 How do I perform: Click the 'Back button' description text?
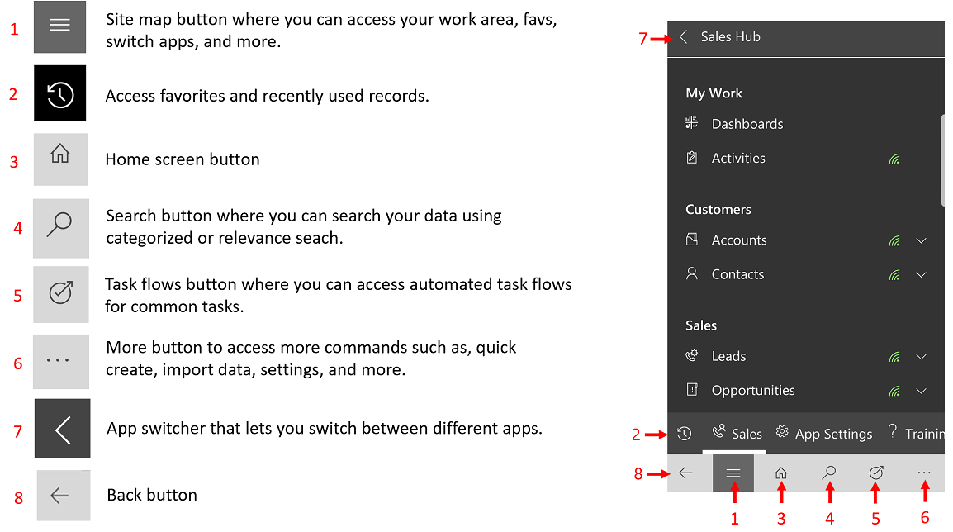point(152,495)
